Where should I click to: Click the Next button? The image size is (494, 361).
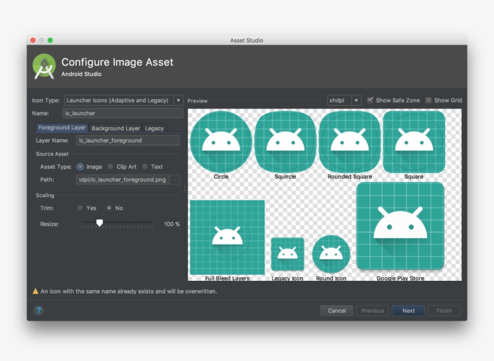(x=408, y=310)
